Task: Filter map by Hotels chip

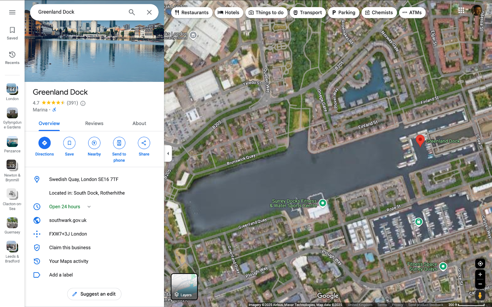Action: pos(229,13)
